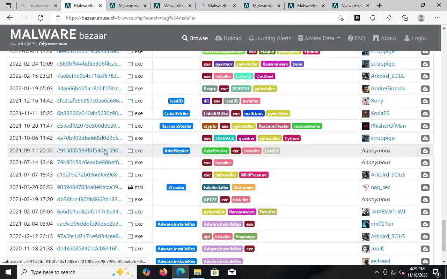
Task: Download sample from the 2020-12-12 20:15 row
Action: pyautogui.click(x=425, y=237)
